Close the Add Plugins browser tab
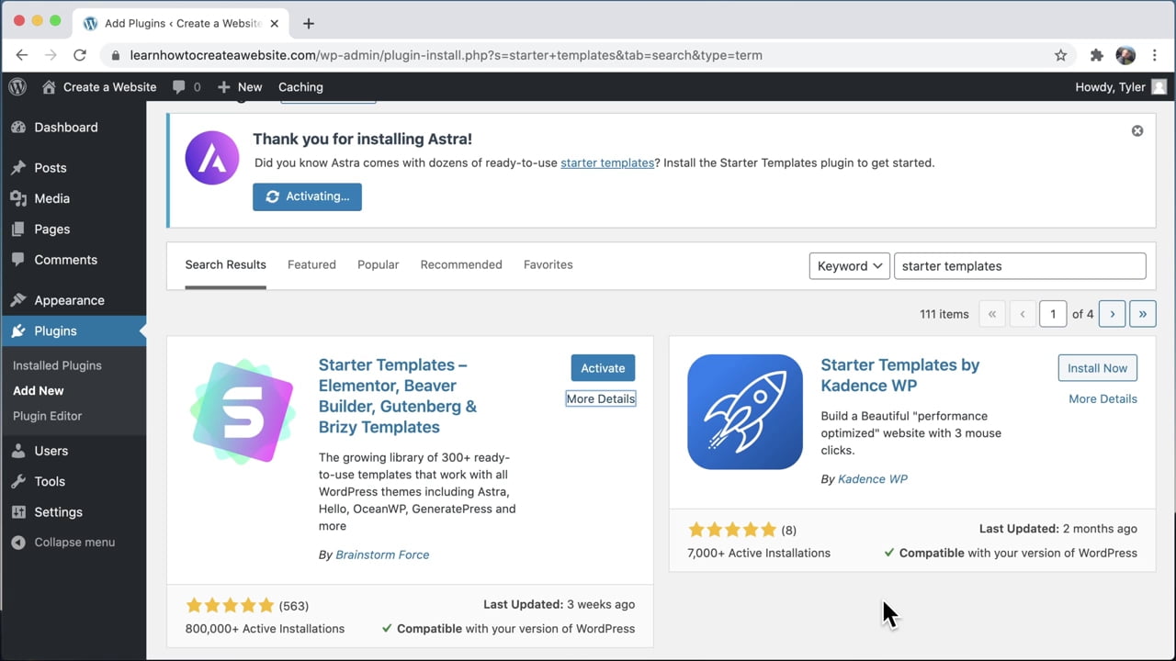This screenshot has width=1176, height=661. pos(274,23)
